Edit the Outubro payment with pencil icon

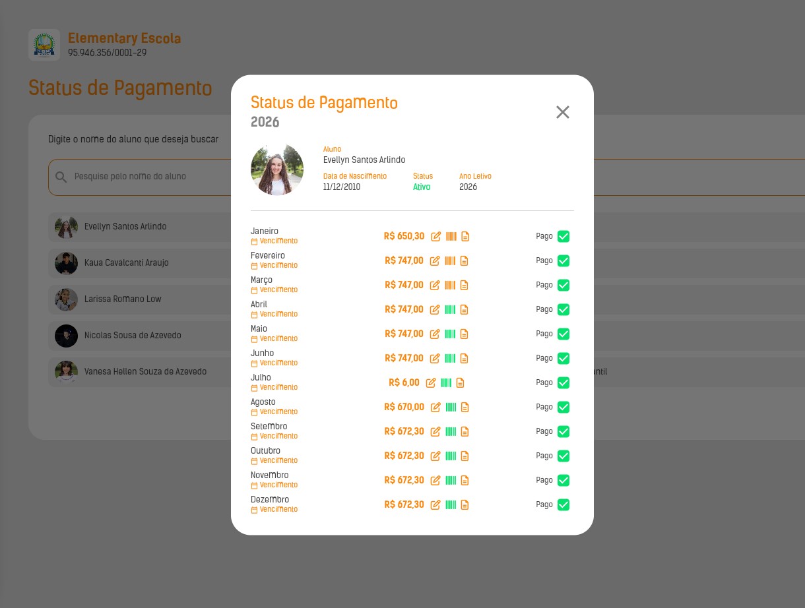(435, 456)
